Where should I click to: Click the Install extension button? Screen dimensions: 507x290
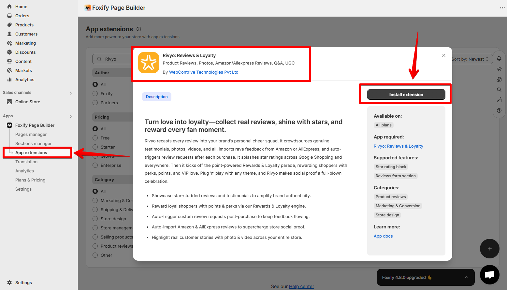[406, 94]
